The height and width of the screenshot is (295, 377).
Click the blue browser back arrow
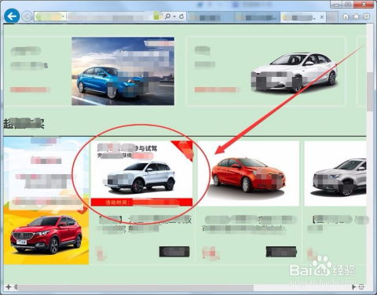tap(12, 16)
